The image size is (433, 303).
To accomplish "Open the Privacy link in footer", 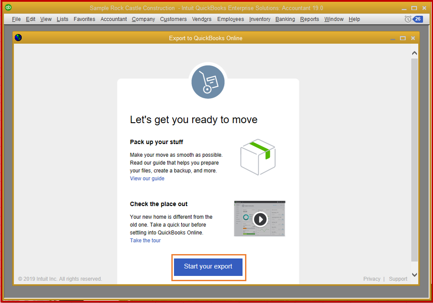I will pyautogui.click(x=372, y=279).
